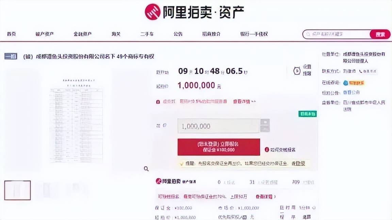Click the 监督单位 court name text

tap(364, 106)
